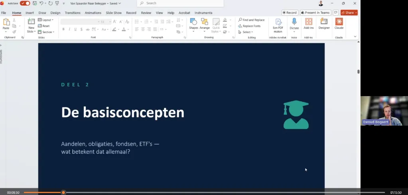408x195 pixels.
Task: Click the Redo icon in title bar
Action: click(50, 3)
